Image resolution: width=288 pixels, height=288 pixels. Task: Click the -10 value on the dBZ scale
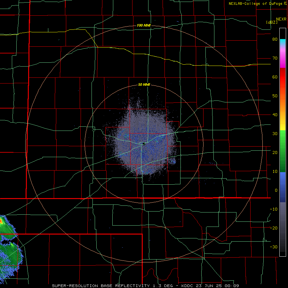[274, 209]
